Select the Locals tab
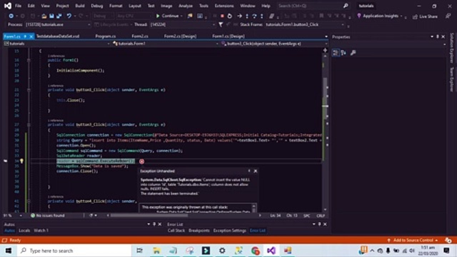This screenshot has width=457, height=257. pyautogui.click(x=24, y=231)
